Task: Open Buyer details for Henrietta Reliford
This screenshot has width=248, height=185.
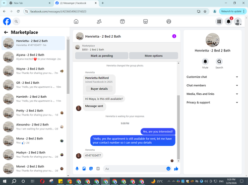Action: (x=99, y=89)
